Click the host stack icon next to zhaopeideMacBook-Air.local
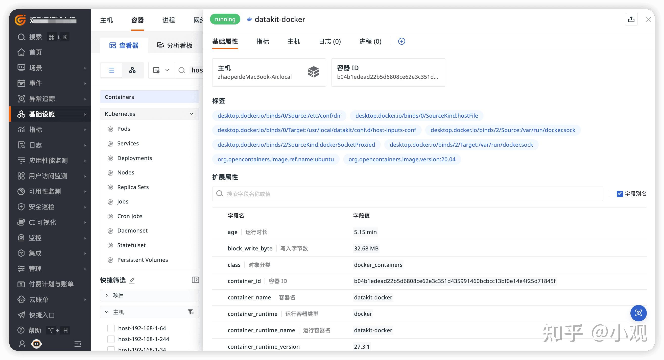The width and height of the screenshot is (664, 360). tap(314, 72)
